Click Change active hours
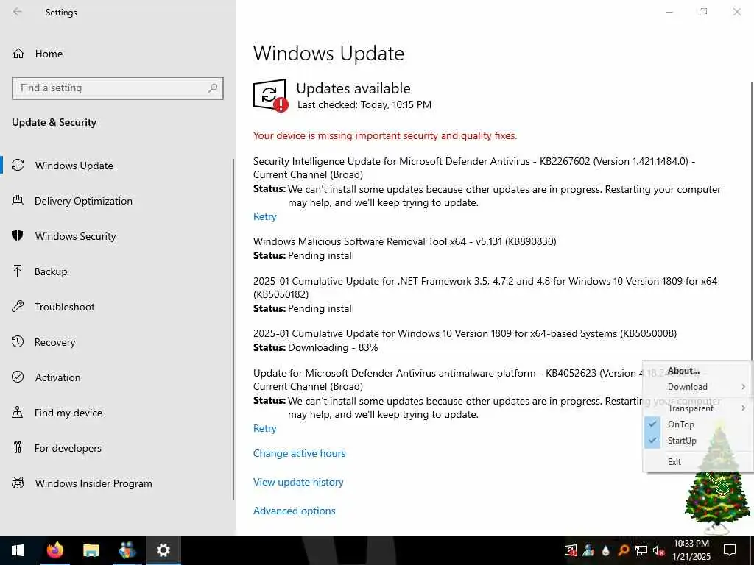Viewport: 754px width, 565px height. point(299,453)
